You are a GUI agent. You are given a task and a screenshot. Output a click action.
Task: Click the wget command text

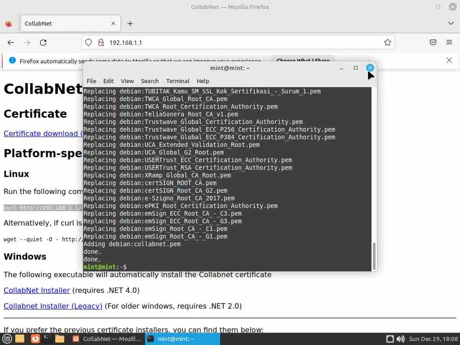point(43,239)
